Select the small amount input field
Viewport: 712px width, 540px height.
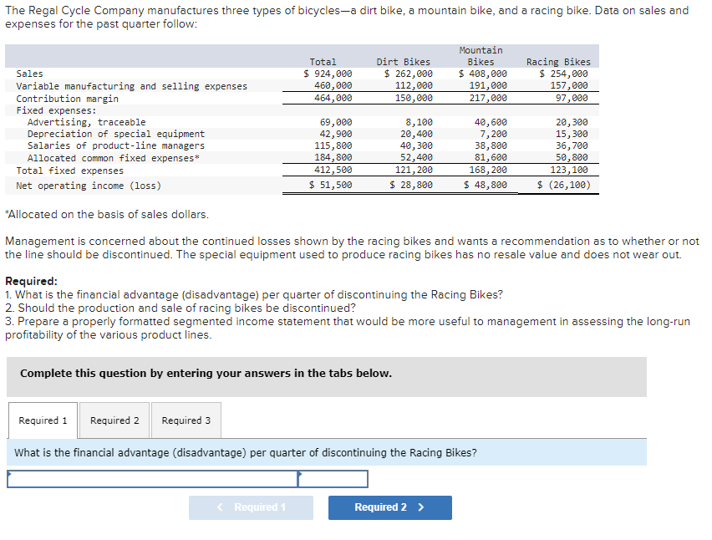333,479
